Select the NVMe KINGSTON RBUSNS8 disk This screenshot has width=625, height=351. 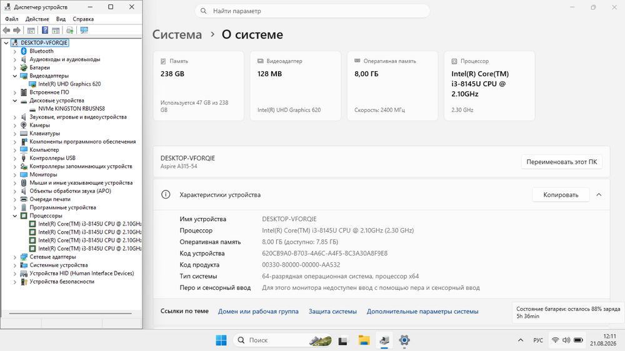71,109
